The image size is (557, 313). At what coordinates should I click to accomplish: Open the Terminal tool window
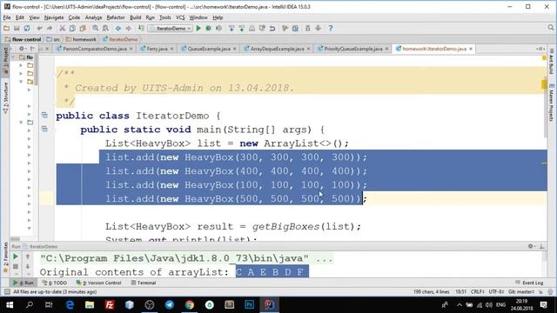click(x=144, y=283)
